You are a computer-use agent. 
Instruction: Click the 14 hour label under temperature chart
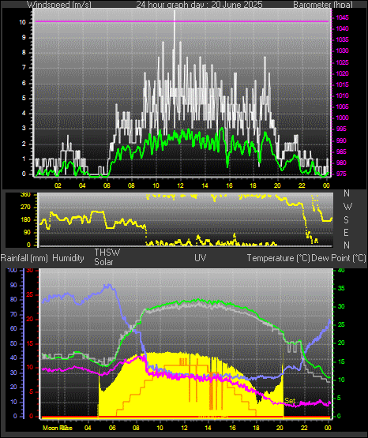click(x=208, y=428)
